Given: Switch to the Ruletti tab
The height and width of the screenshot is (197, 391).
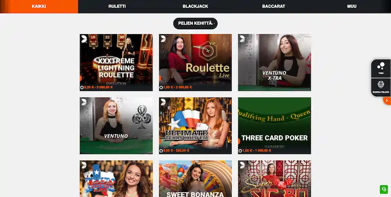Looking at the screenshot, I should pyautogui.click(x=117, y=6).
